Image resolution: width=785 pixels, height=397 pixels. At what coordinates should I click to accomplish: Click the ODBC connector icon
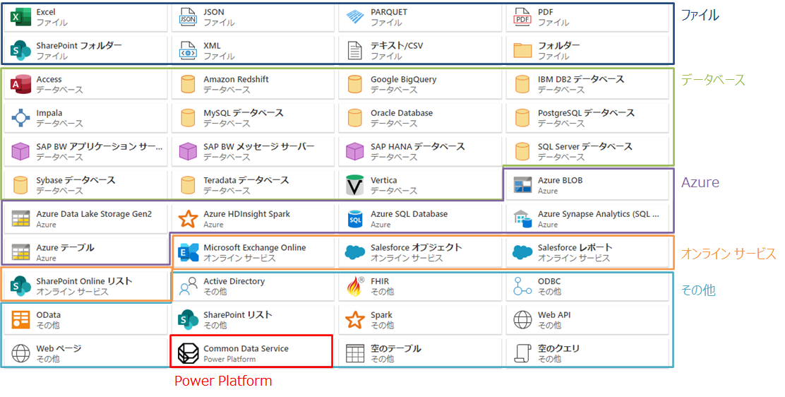pyautogui.click(x=522, y=286)
